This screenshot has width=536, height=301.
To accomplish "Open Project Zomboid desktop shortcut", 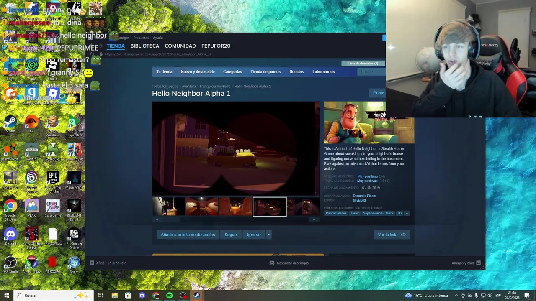I will (53, 126).
